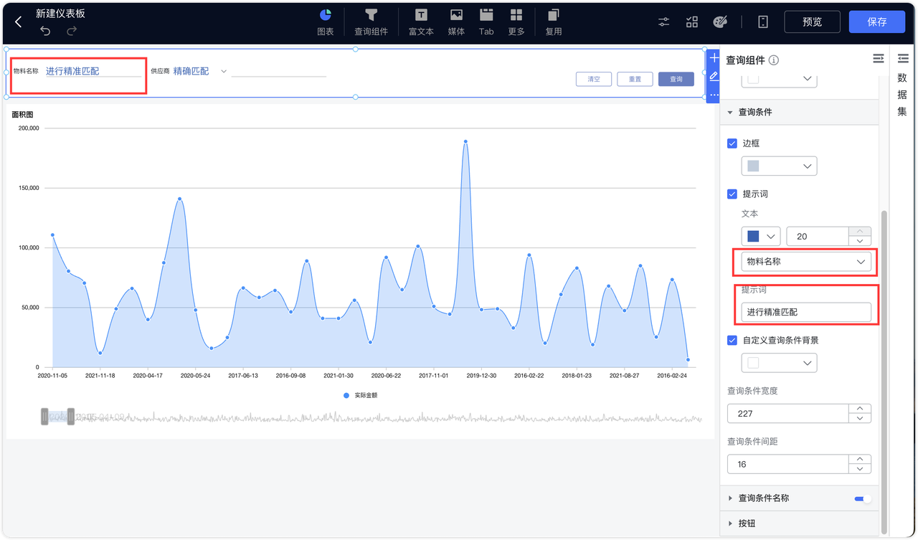Click the left handle of chart zoom slider
The image size is (918, 540).
click(44, 417)
